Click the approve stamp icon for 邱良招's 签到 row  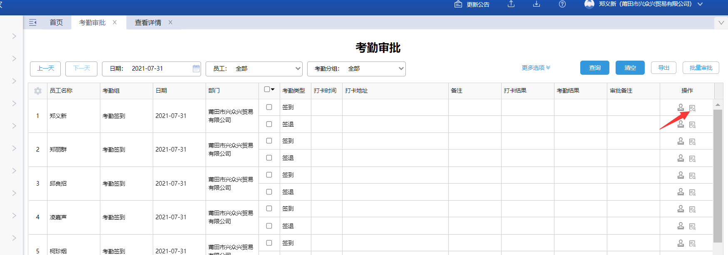pyautogui.click(x=681, y=175)
